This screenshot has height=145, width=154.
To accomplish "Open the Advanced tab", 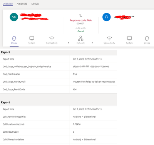I will 22,4.
